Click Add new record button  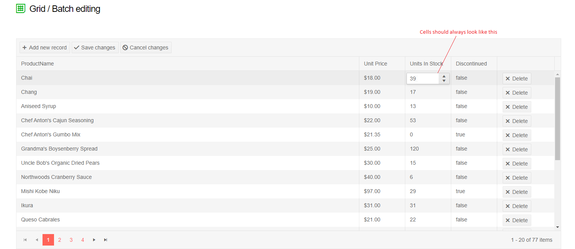click(45, 48)
